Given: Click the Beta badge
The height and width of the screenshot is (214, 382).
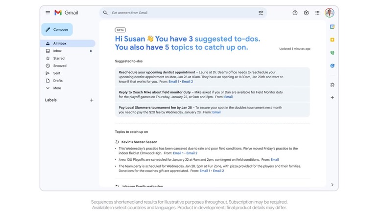Looking at the screenshot, I should coord(120,30).
